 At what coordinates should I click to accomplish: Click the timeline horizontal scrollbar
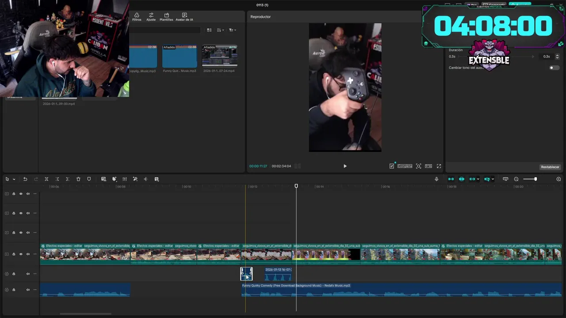point(85,314)
